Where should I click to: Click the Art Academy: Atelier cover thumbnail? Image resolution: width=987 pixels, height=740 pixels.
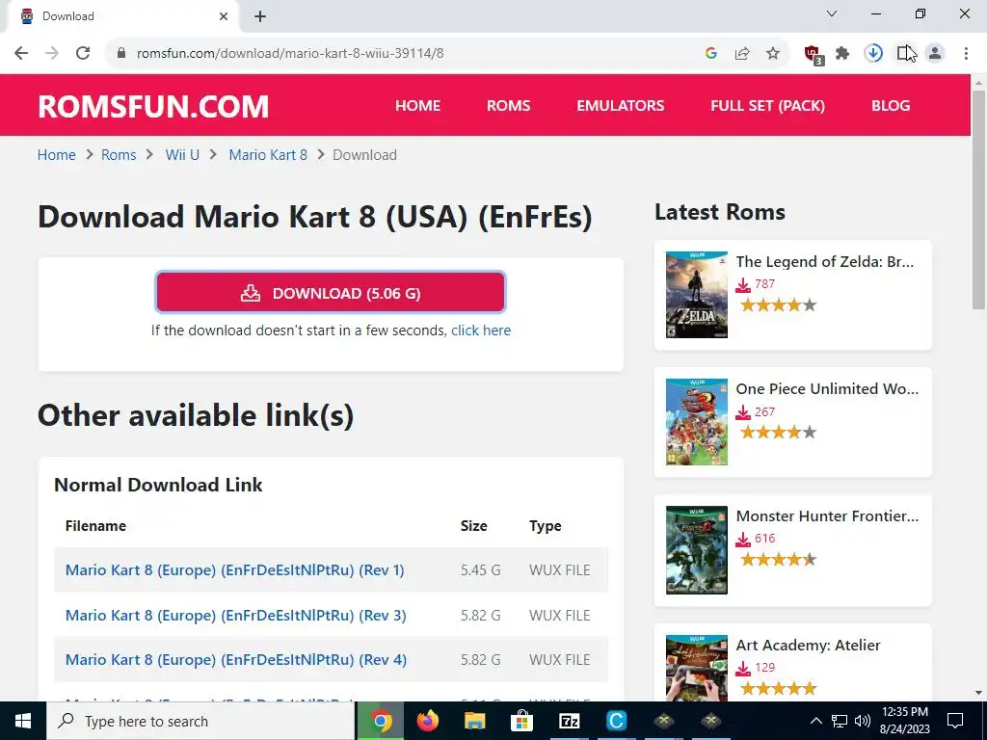coord(697,668)
